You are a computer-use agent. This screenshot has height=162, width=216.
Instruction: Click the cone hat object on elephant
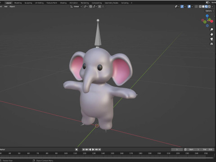click(x=98, y=33)
